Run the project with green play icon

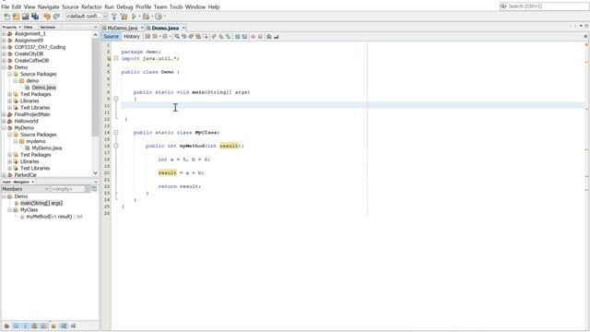pos(134,17)
